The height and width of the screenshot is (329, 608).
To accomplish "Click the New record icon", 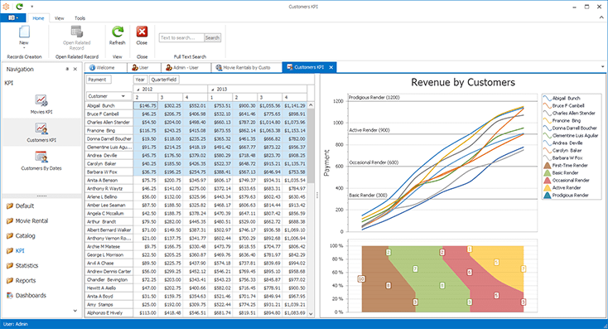I will [24, 31].
